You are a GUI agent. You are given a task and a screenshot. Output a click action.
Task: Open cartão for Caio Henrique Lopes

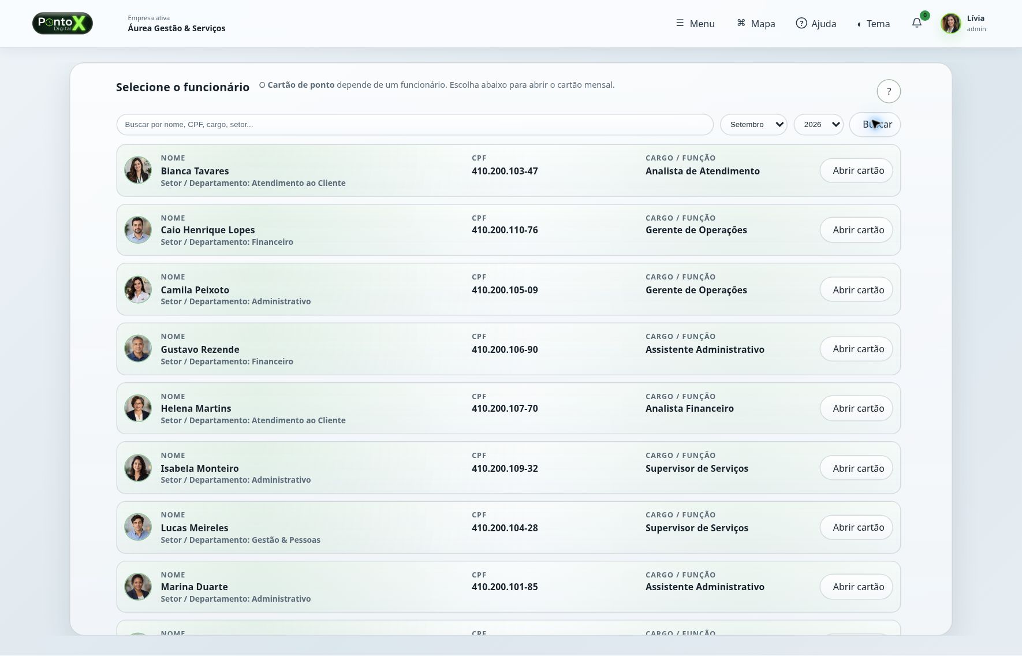point(856,230)
